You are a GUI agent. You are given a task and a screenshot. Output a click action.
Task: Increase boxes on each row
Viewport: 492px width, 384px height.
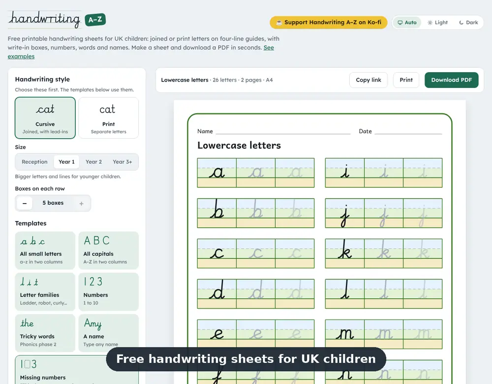(x=81, y=203)
